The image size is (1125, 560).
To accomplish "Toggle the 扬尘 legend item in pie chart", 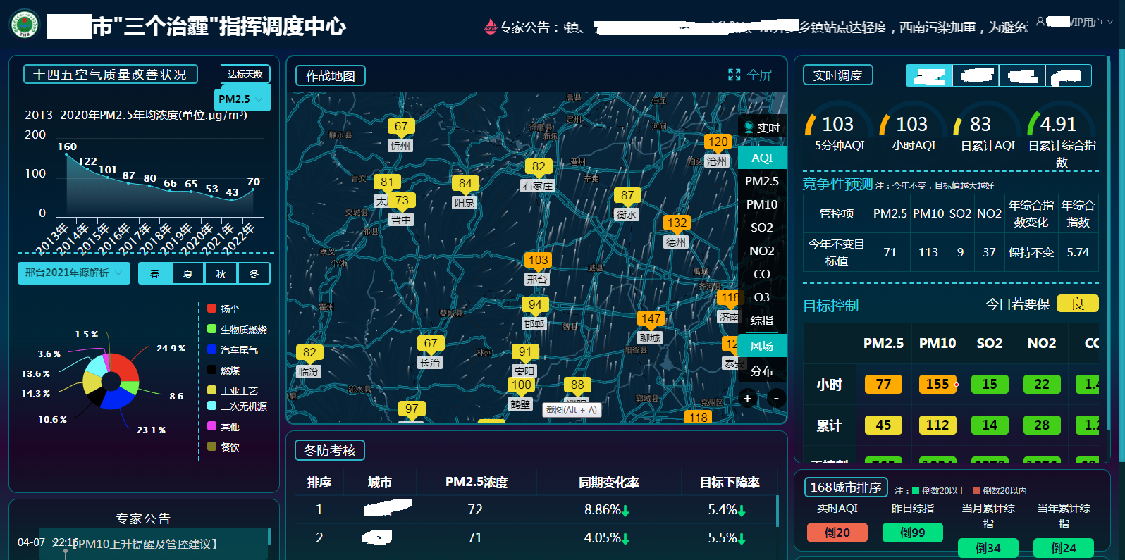I will pos(211,309).
